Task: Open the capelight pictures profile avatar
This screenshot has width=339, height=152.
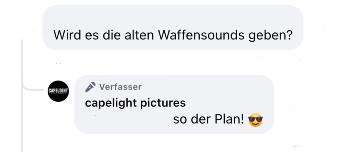Action: point(58,91)
